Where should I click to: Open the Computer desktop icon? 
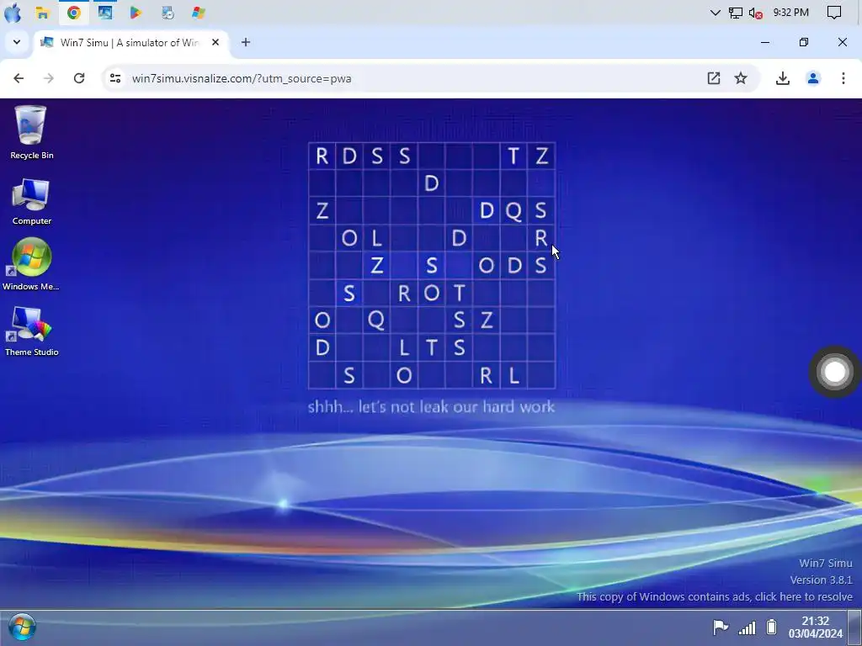point(31,201)
